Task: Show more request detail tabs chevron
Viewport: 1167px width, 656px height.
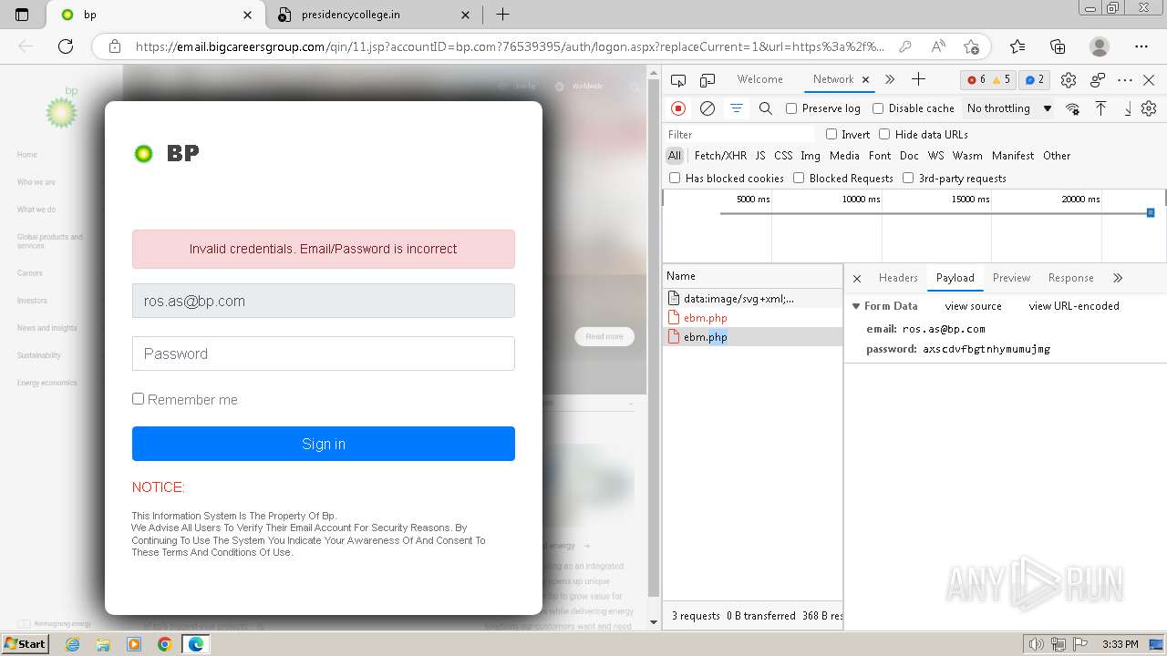Action: pos(1118,278)
